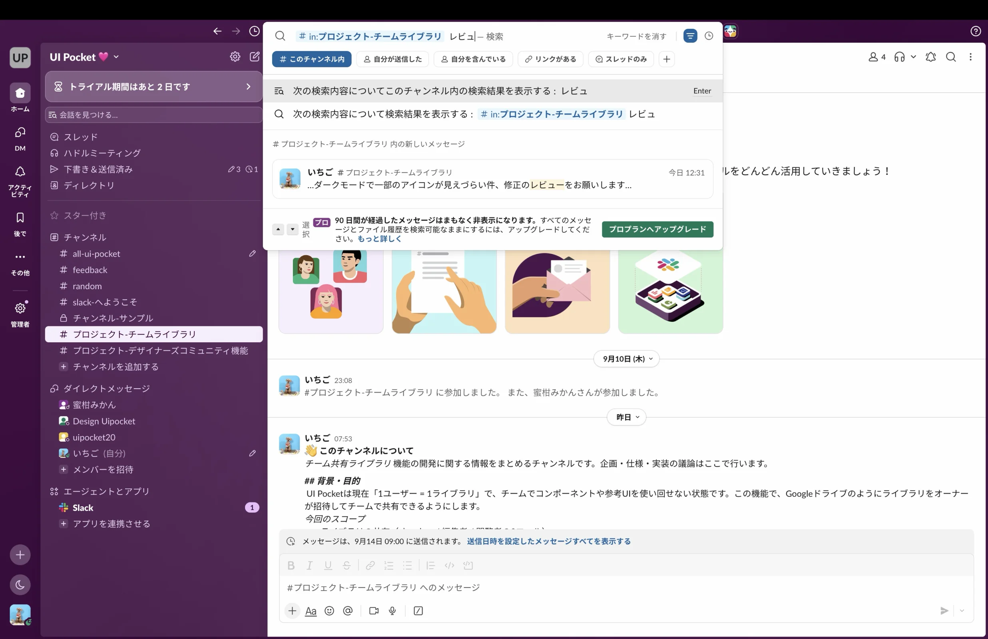Image resolution: width=988 pixels, height=639 pixels.
Task: Open the #feedback channel
Action: click(x=153, y=270)
